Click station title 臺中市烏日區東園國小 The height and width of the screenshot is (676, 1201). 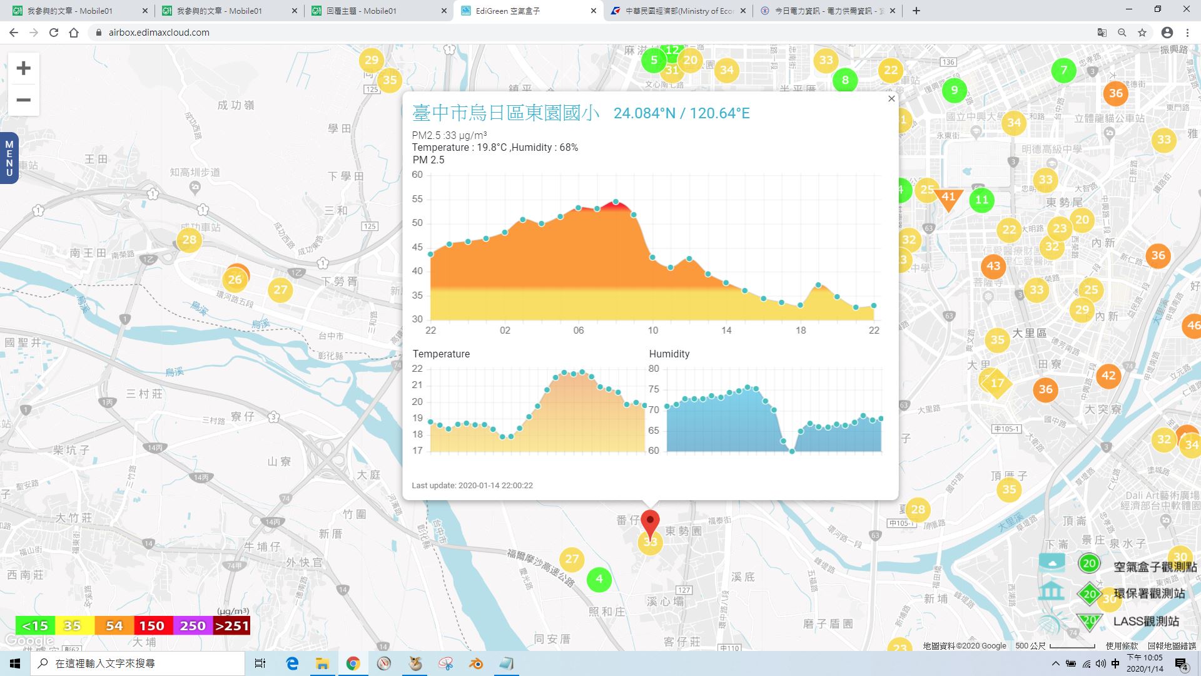click(506, 113)
